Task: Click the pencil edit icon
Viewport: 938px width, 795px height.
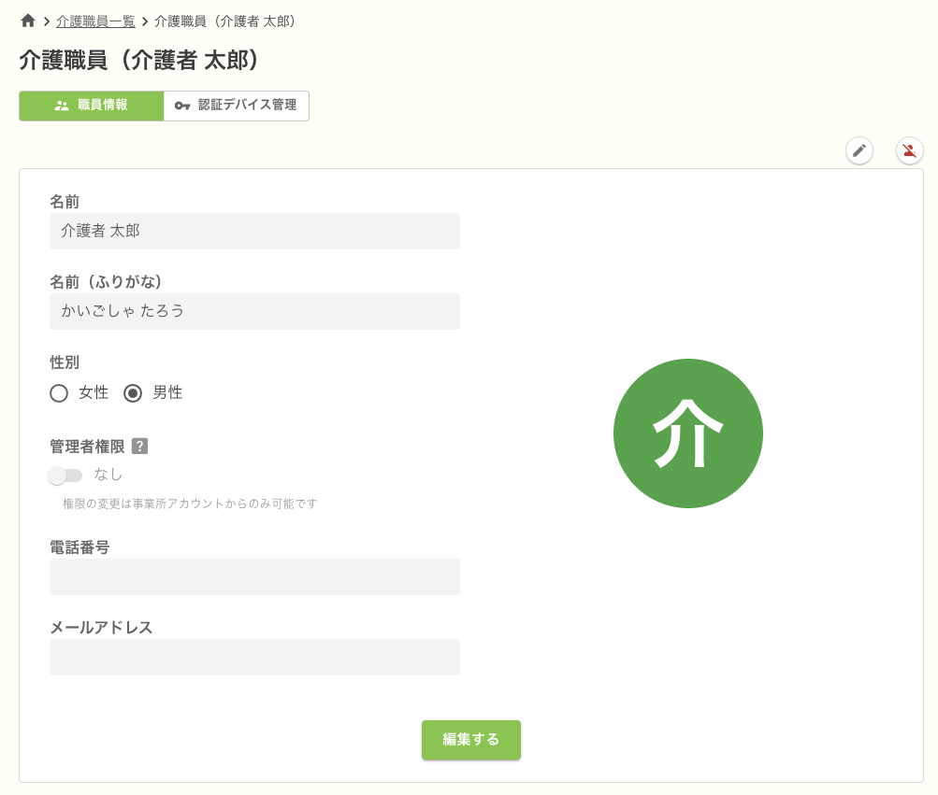Action: point(859,150)
